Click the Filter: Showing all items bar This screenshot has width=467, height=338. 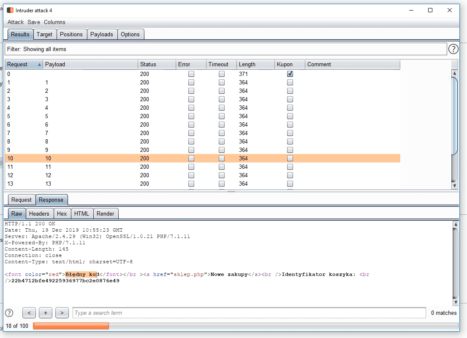coord(226,49)
